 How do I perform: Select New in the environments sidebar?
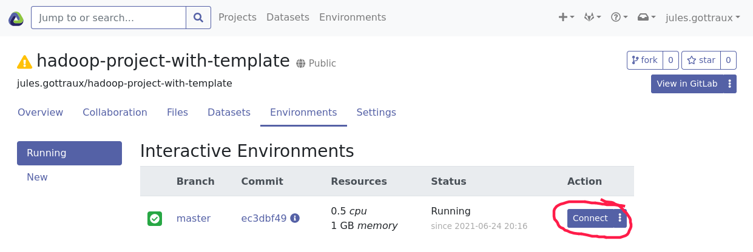coord(37,177)
